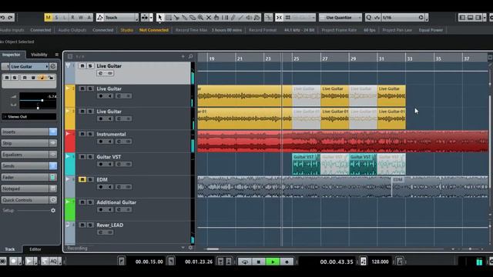Toggle global Mute M state button
The height and width of the screenshot is (277, 493).
[x=48, y=18]
